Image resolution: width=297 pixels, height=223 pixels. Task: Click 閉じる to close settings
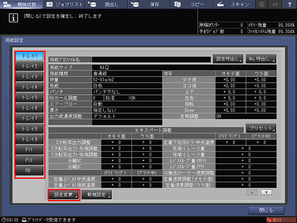click(x=266, y=210)
